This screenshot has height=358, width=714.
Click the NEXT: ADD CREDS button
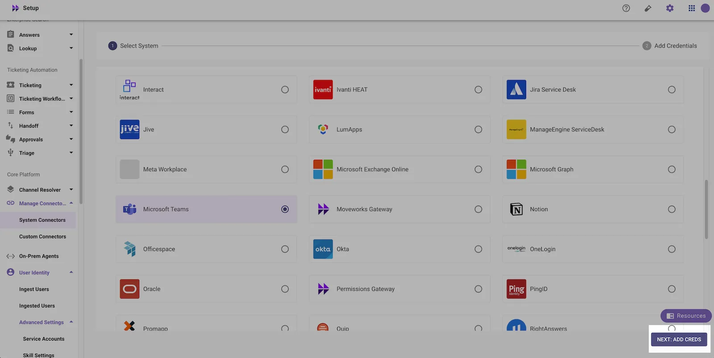tap(679, 339)
